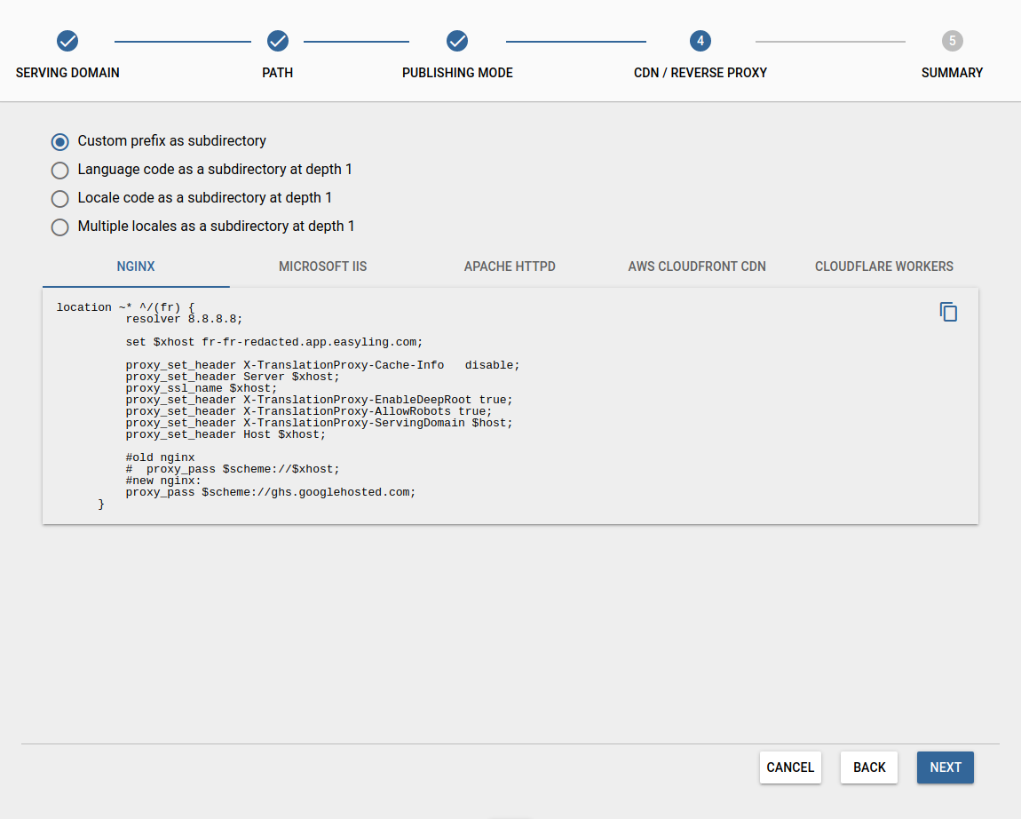Click the CDN / REVERSE PROXY step label
Viewport: 1021px width, 819px height.
[x=700, y=73]
